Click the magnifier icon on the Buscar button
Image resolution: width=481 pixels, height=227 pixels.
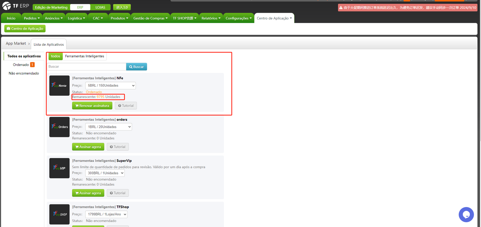tap(131, 66)
